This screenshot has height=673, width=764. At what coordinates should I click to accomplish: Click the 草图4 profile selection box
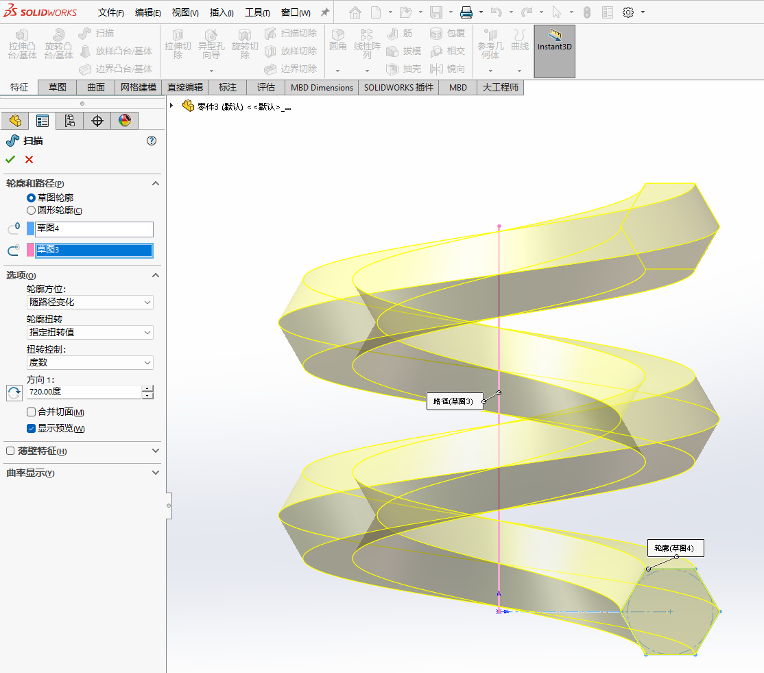point(94,228)
